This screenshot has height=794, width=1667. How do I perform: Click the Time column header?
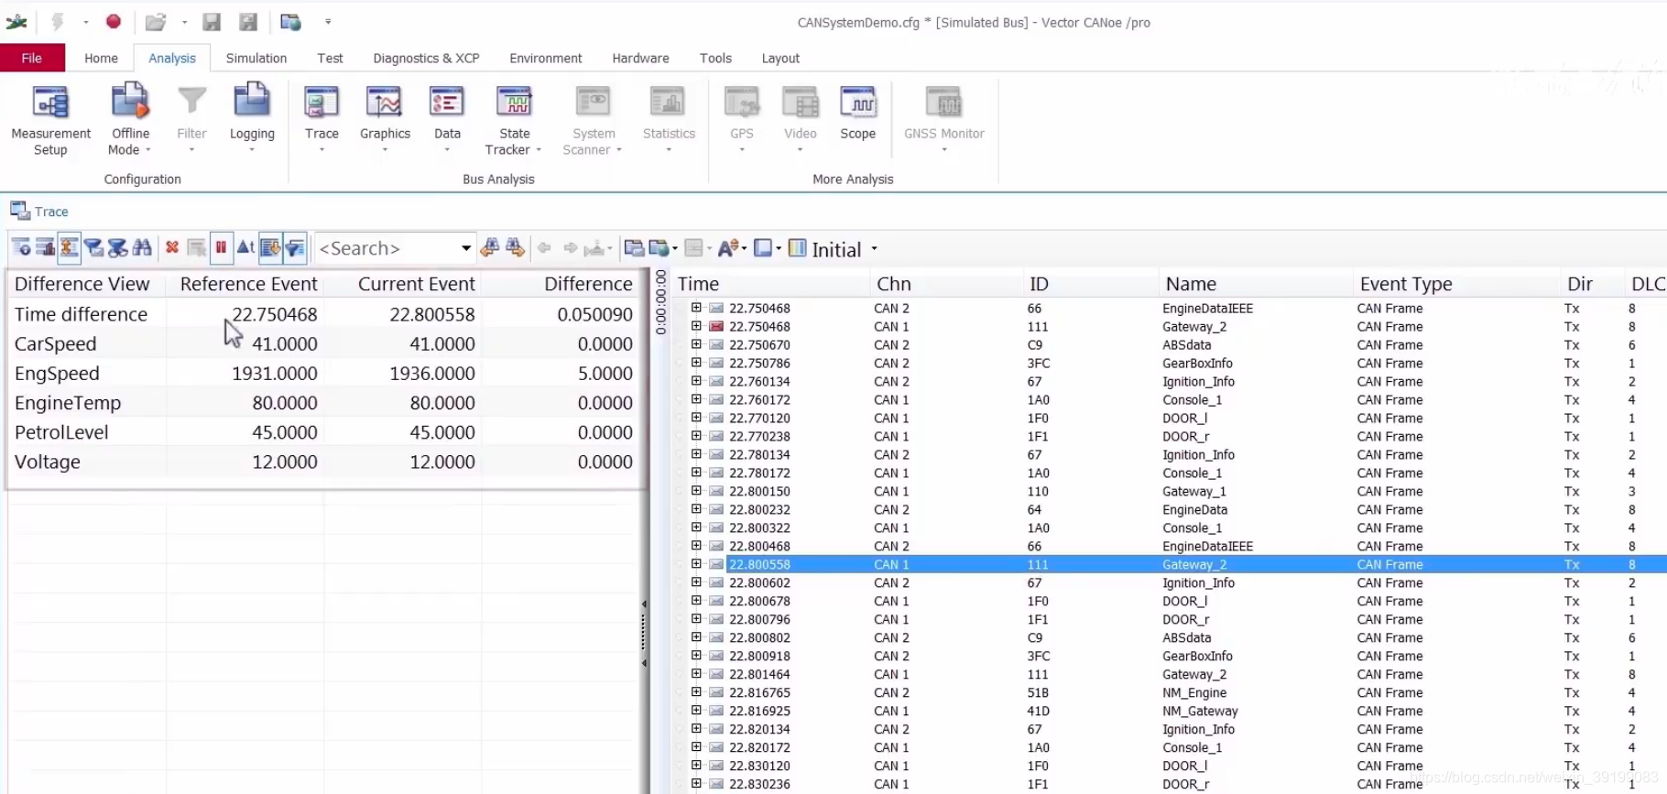coord(771,284)
